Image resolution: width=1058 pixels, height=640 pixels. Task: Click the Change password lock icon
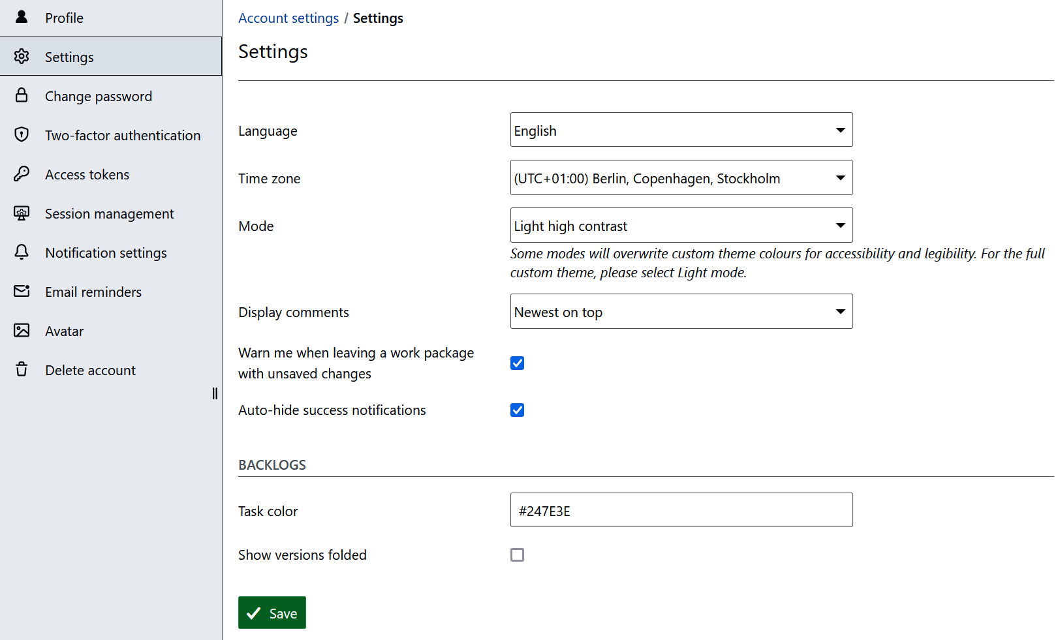tap(22, 95)
